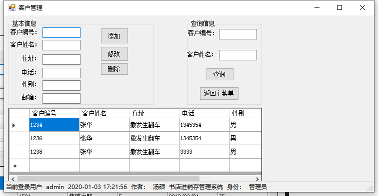Click the horizontal scrollbar thumb of grid
This screenshot has width=378, height=196.
tap(108, 179)
